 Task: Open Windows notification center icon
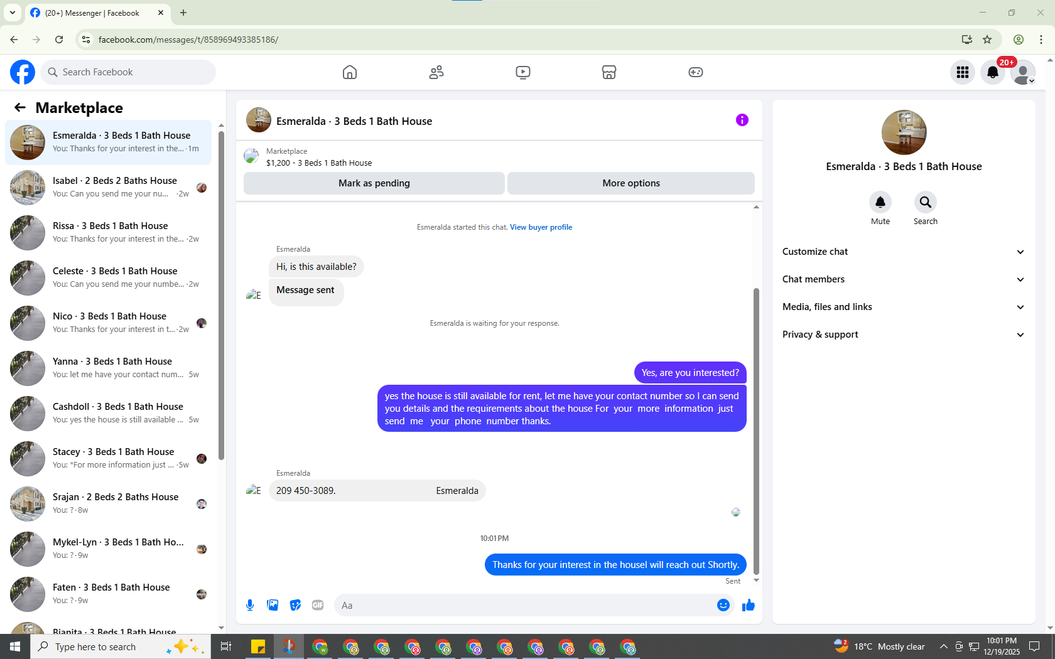(1034, 646)
